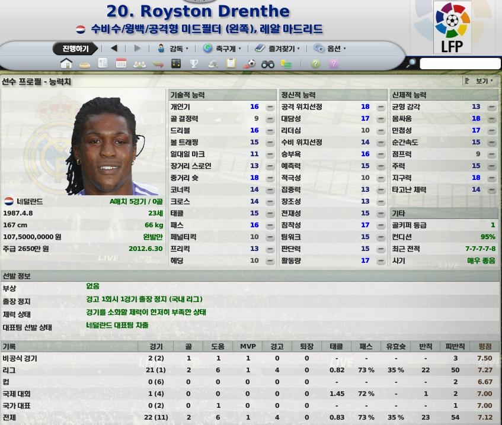The image size is (502, 425).
Task: Click the 중거리 슛 attribute value 18
Action: pos(254,178)
